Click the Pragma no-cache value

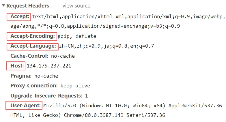tap(46, 76)
